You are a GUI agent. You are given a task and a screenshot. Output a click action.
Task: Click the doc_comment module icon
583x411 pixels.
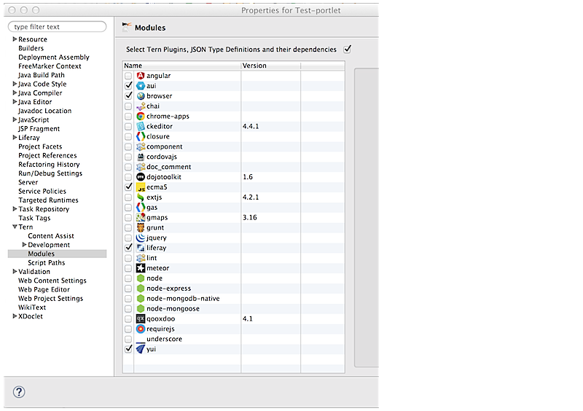[141, 167]
